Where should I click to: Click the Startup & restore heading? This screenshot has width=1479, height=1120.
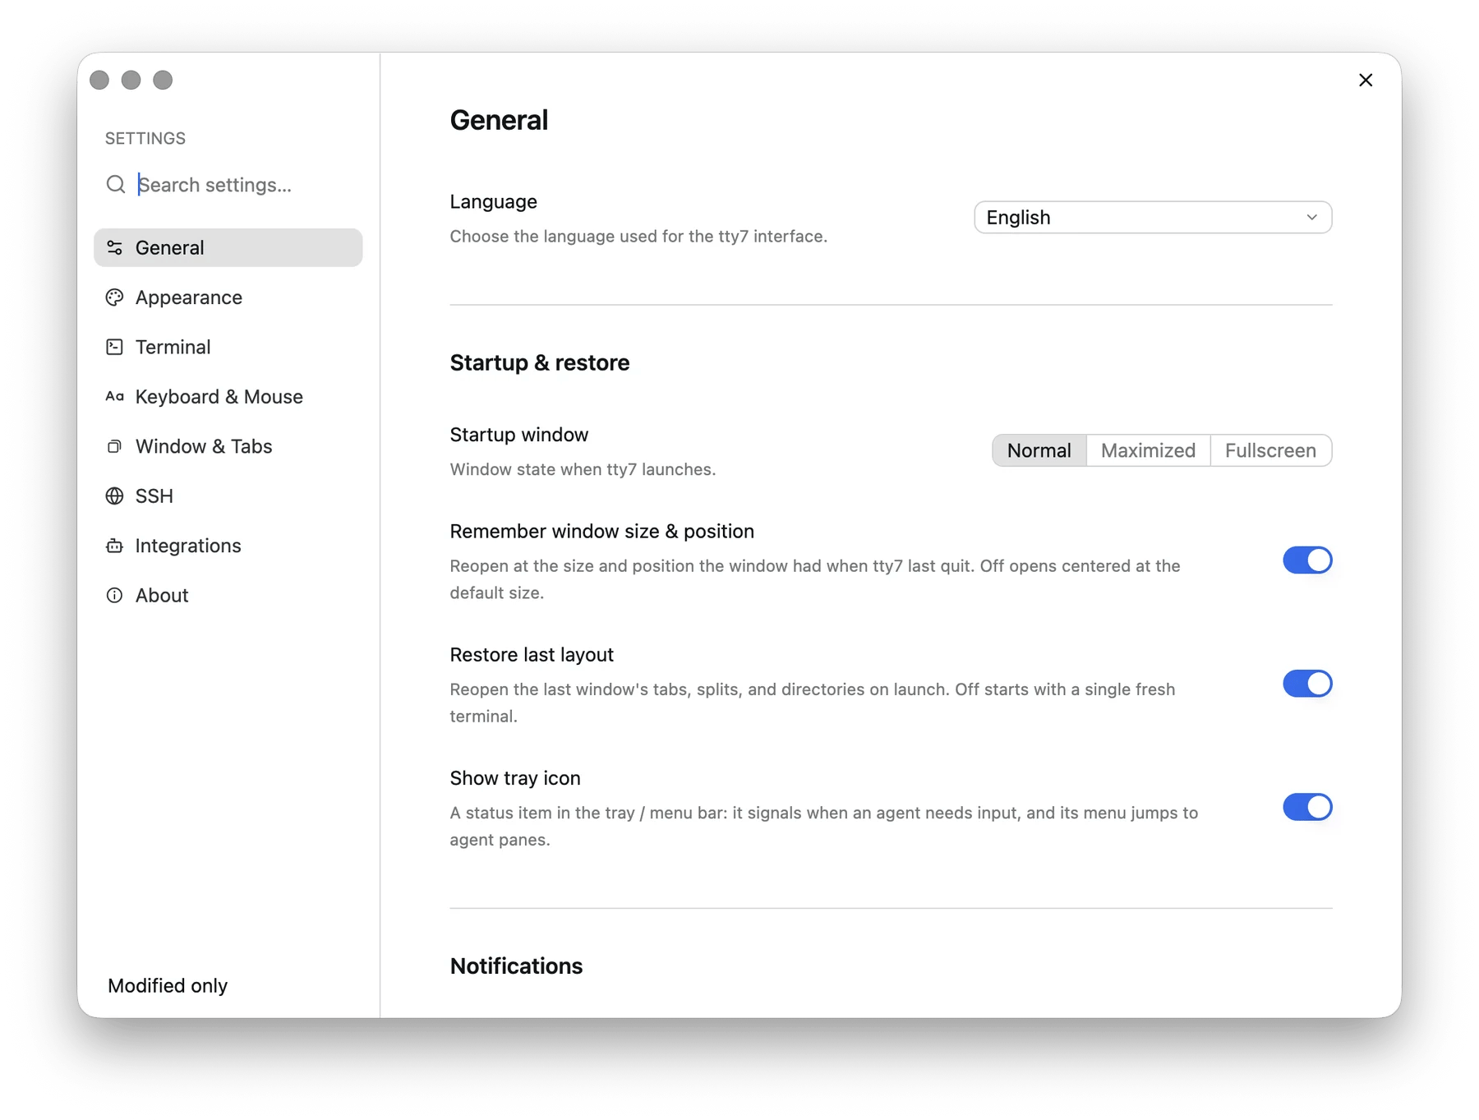coord(540,362)
